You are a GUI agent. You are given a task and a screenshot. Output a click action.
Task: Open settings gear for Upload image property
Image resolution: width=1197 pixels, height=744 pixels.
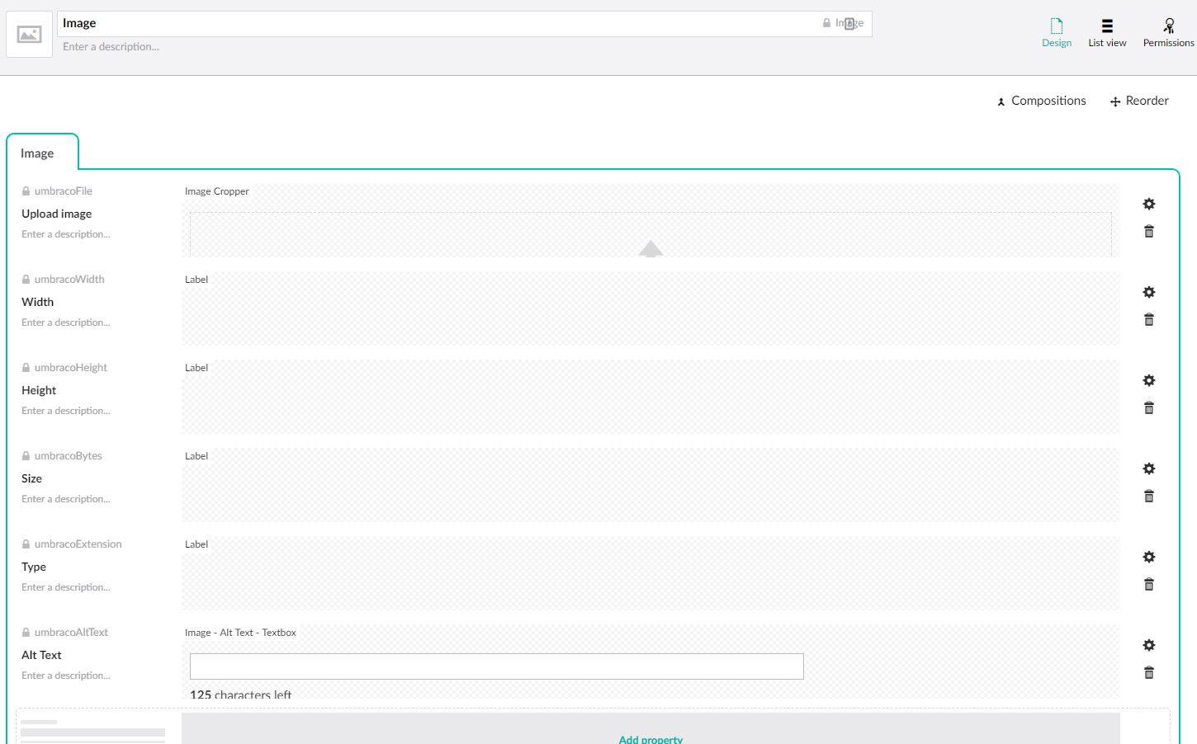1148,204
